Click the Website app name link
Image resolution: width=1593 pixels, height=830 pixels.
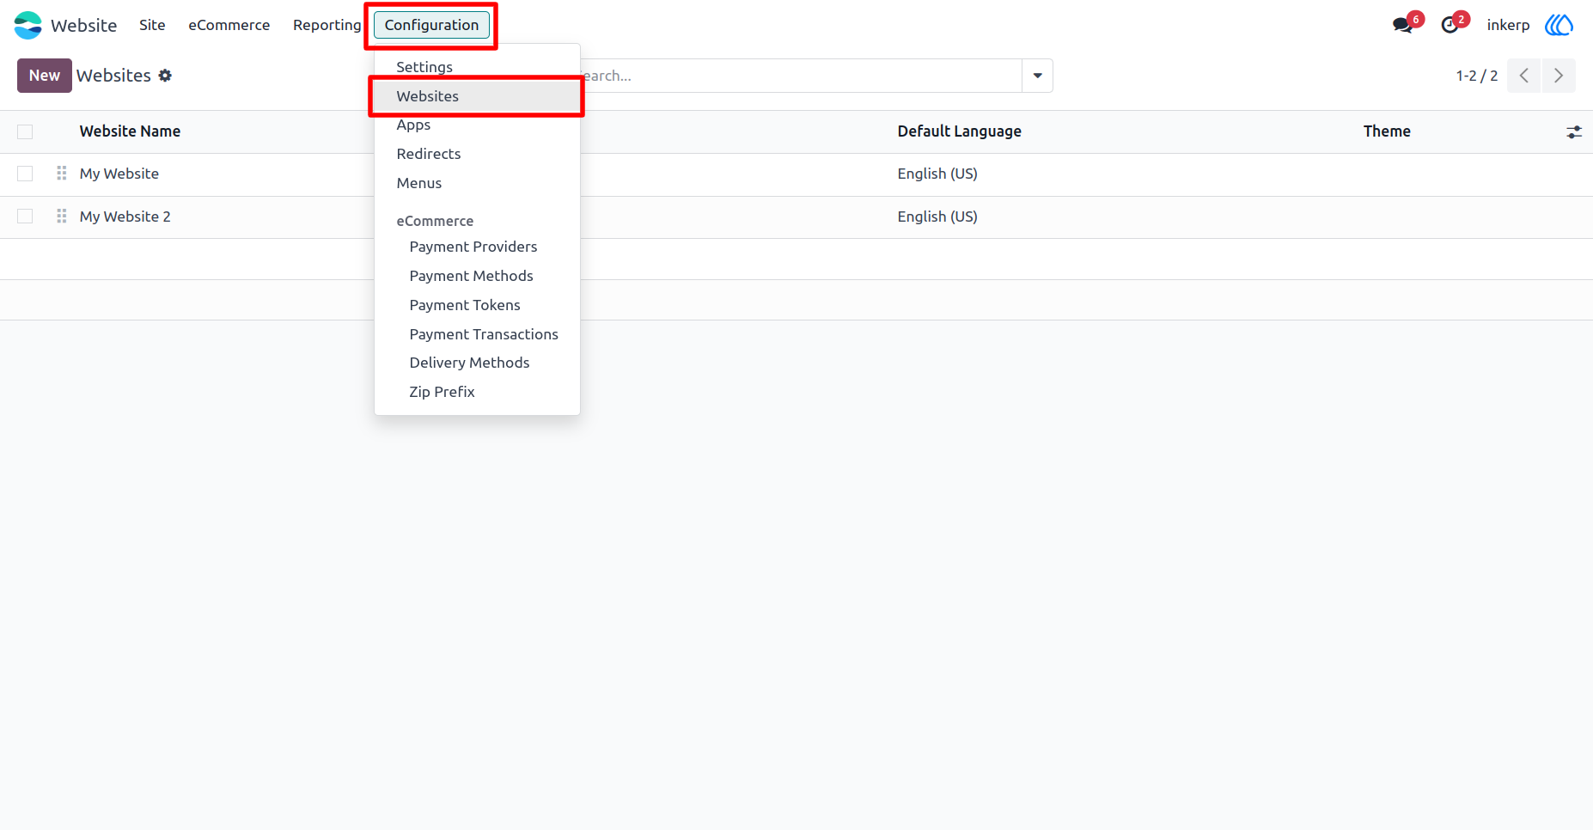pyautogui.click(x=83, y=26)
